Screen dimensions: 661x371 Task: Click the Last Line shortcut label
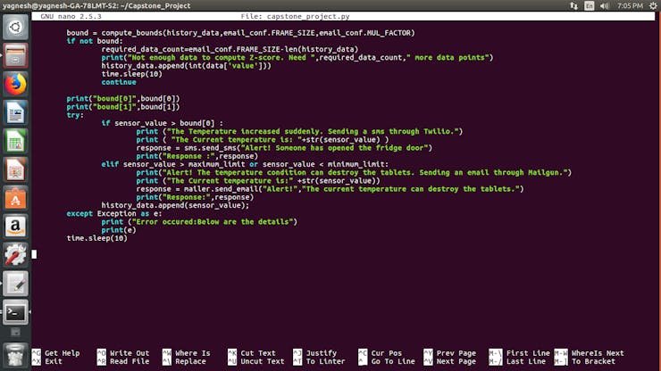[x=526, y=361]
